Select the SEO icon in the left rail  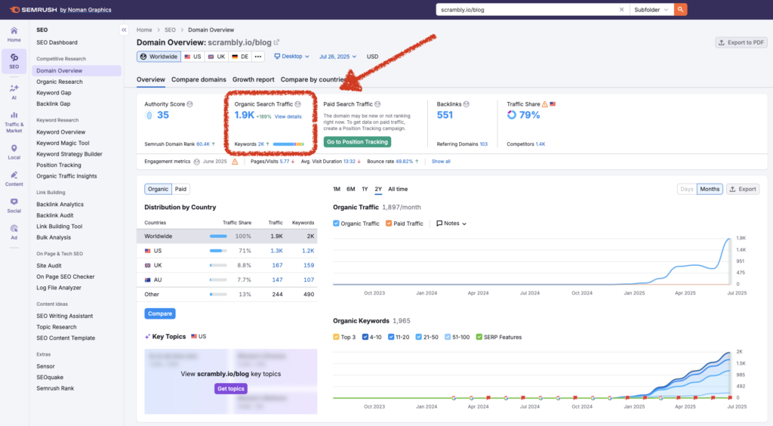point(14,61)
